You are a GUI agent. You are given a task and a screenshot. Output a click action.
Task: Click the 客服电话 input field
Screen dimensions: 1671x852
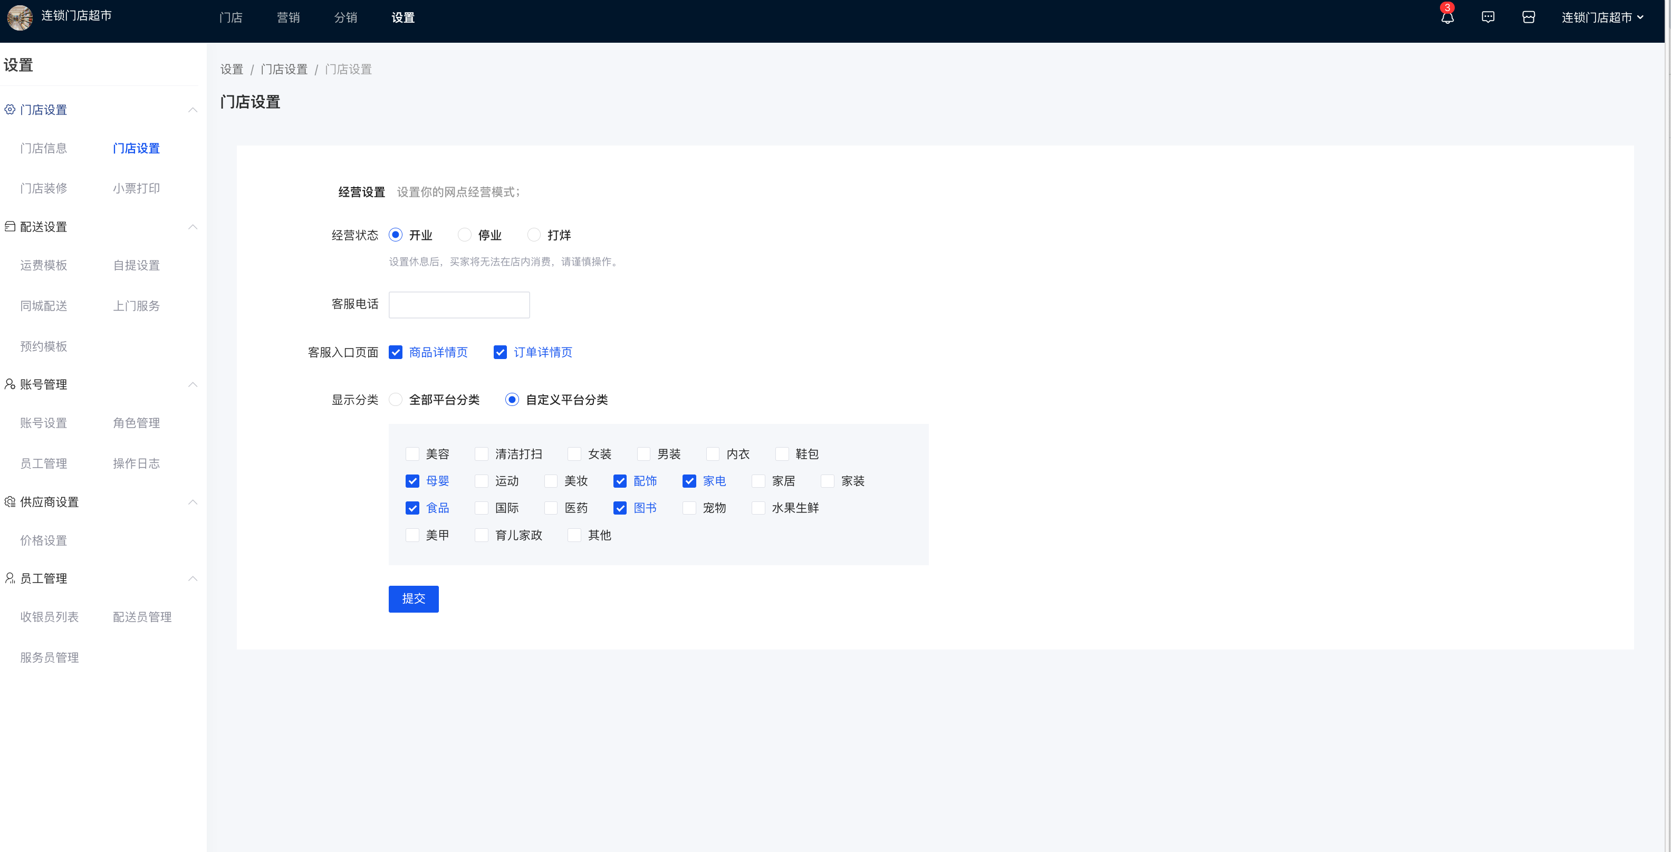coord(458,305)
